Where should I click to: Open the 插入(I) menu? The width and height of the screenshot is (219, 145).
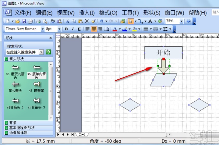(87, 13)
